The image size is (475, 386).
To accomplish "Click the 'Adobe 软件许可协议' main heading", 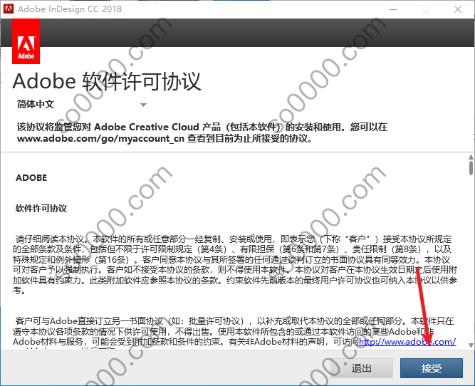I will pos(107,80).
